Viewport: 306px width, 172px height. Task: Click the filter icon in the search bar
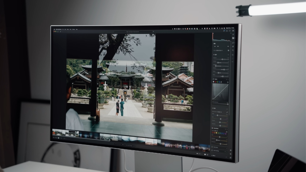click(153, 32)
